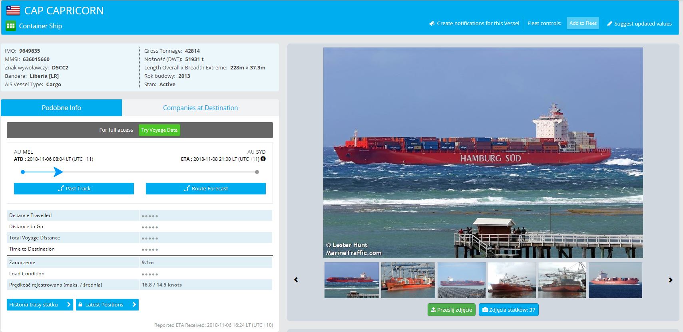The image size is (683, 332).
Task: Click Suggest updated values pencil link
Action: [639, 24]
